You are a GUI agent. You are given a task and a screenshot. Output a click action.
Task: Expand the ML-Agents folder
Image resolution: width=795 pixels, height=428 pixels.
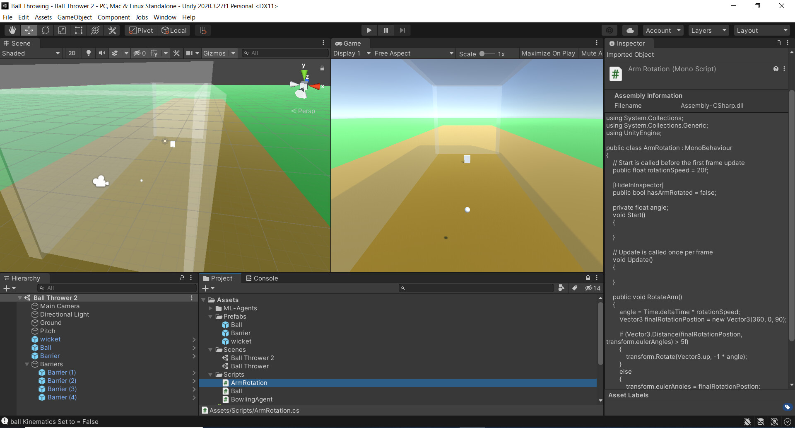210,308
